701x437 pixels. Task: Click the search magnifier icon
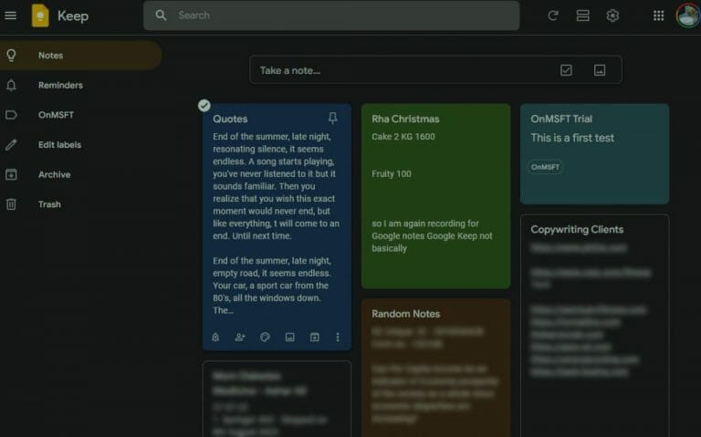pos(161,16)
